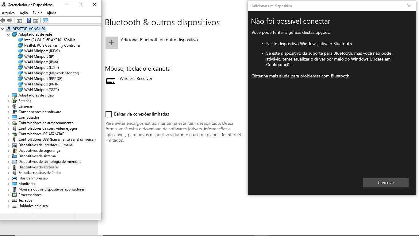The width and height of the screenshot is (419, 236).
Task: Toggle Baixar via conexões limitadas checkbox
Action: click(x=109, y=114)
